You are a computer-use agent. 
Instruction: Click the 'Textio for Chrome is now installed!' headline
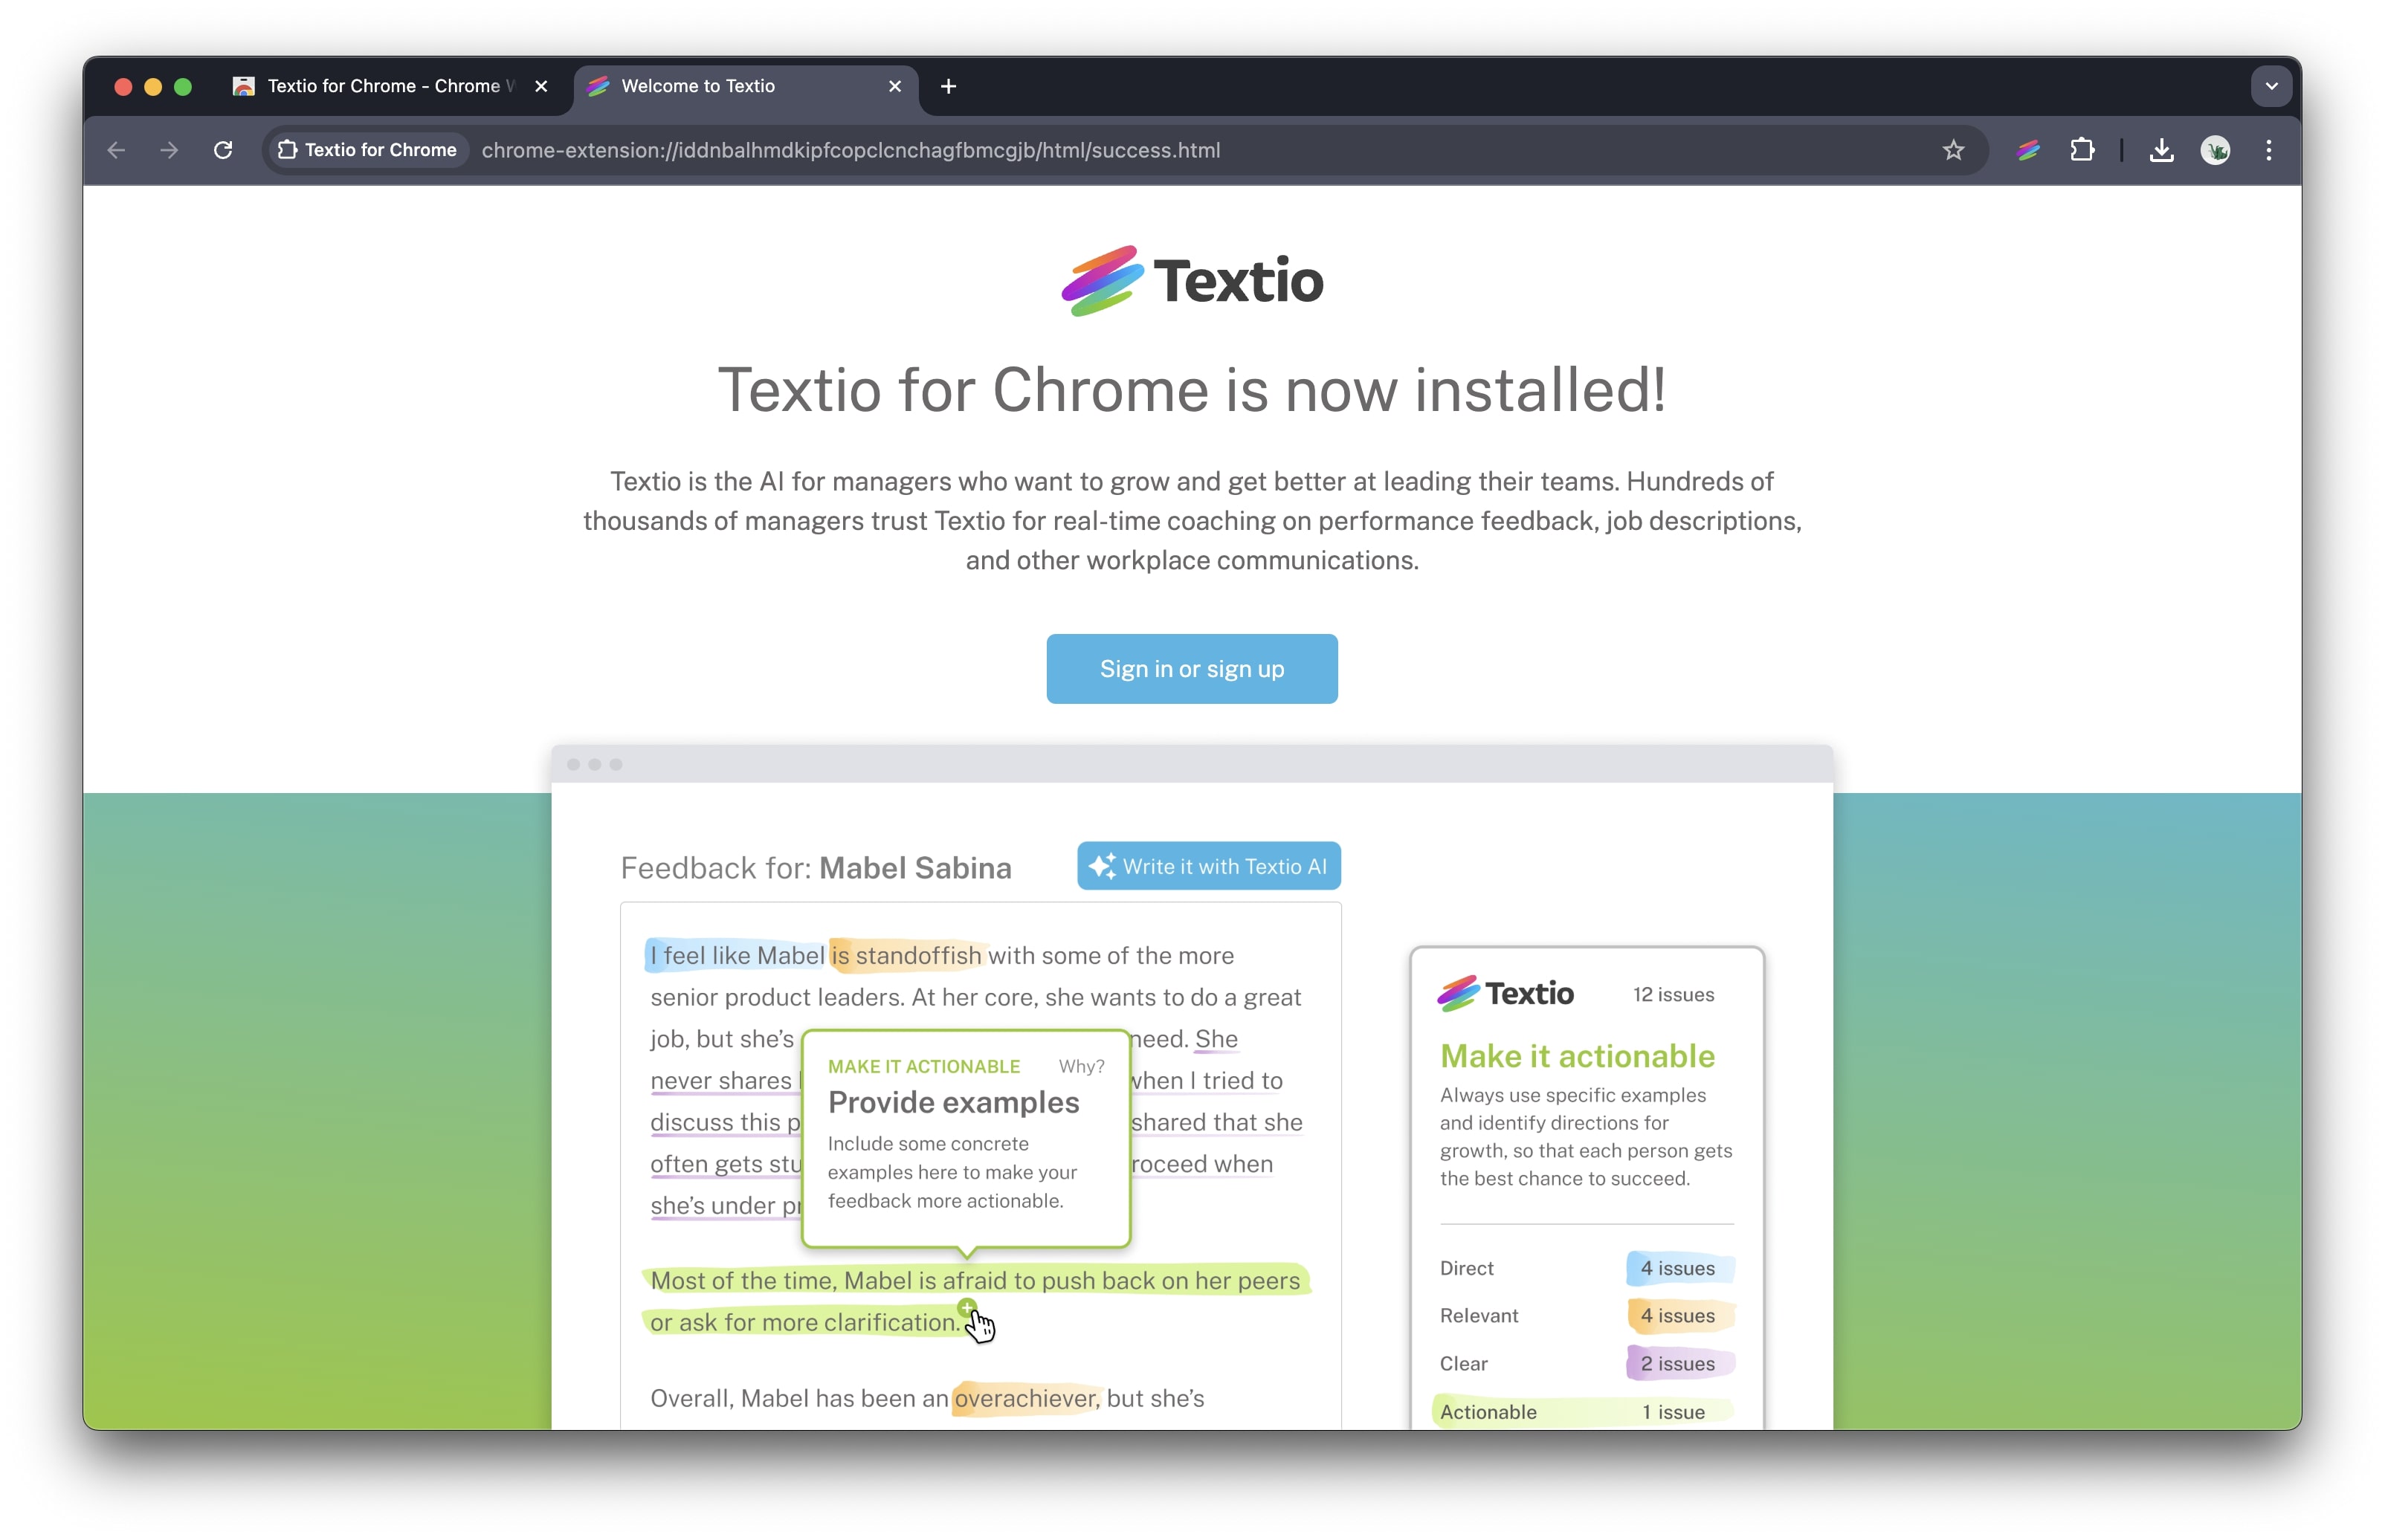click(1192, 390)
